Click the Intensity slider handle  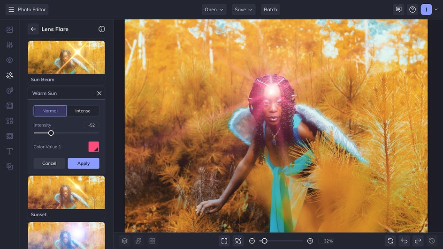pos(51,133)
